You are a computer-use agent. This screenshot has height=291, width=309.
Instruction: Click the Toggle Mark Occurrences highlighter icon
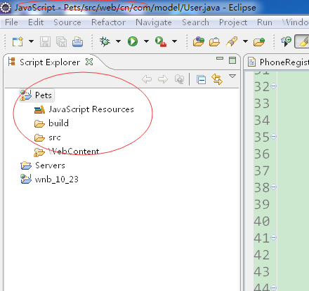click(302, 41)
